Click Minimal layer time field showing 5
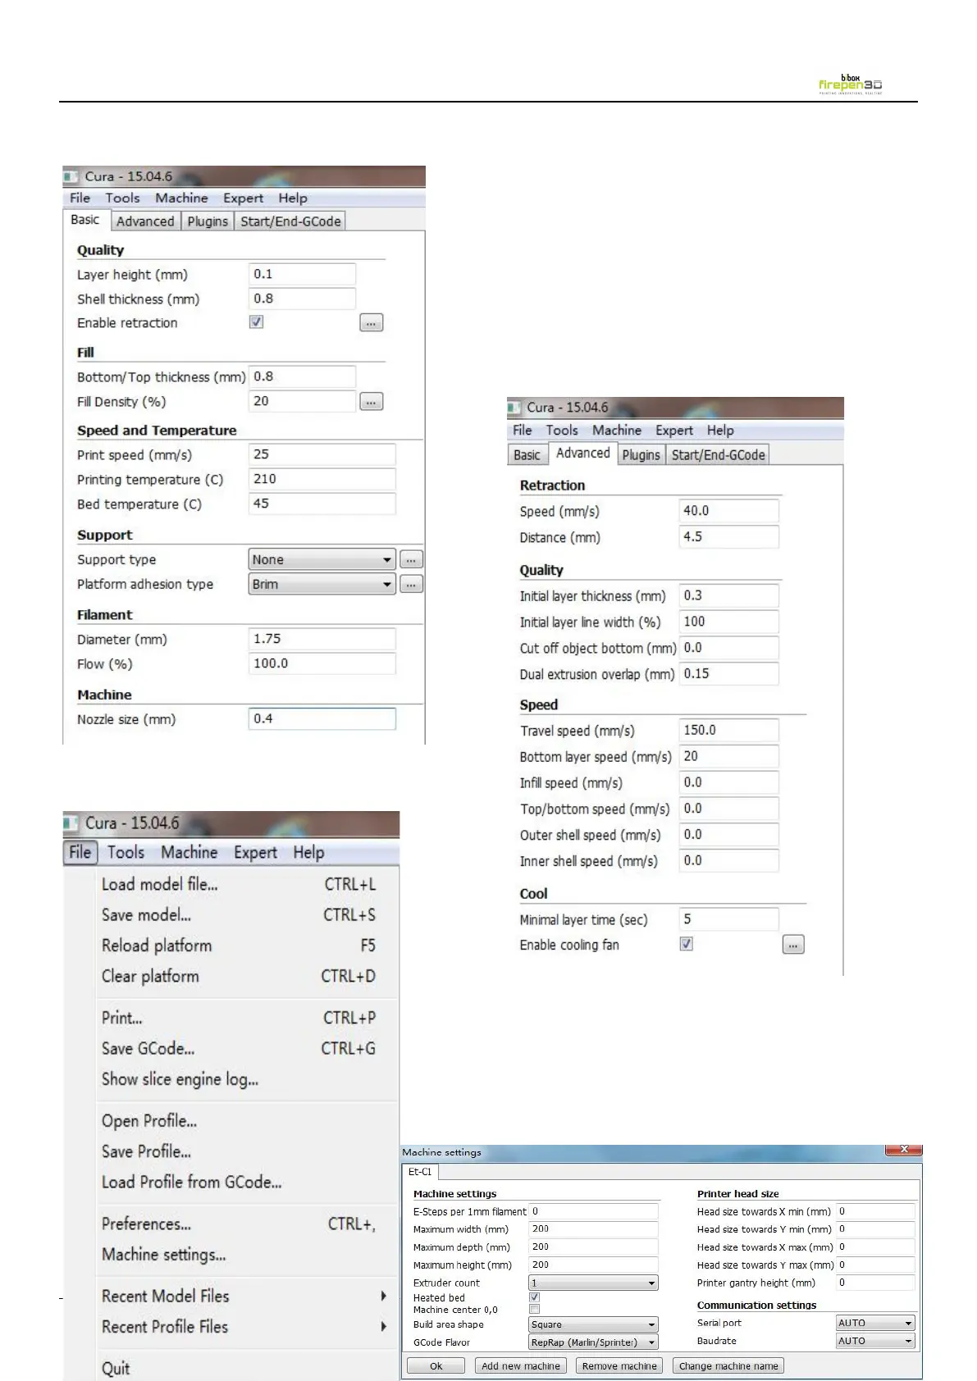This screenshot has height=1381, width=977. pos(728,919)
